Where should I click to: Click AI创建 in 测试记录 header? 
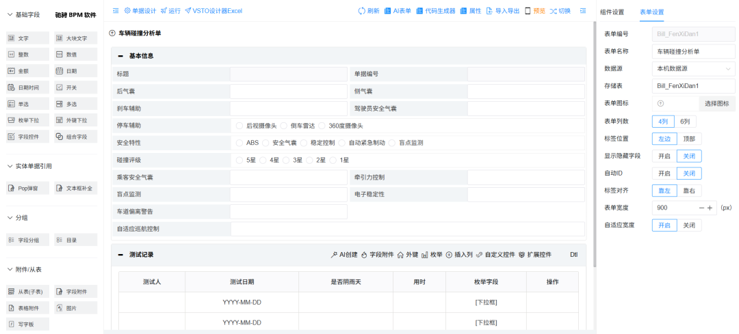(x=345, y=255)
